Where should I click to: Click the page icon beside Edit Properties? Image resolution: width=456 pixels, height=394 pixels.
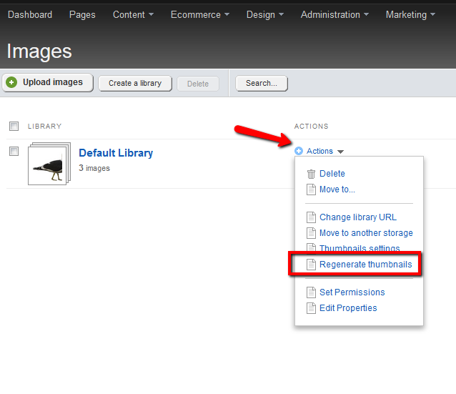point(311,308)
